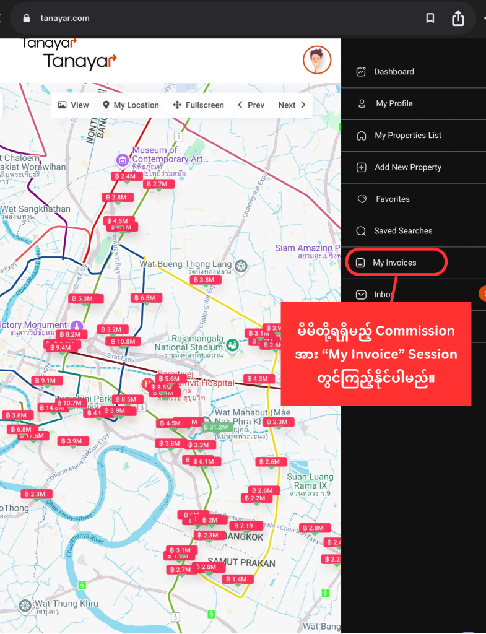Click the plus icon for Add New Property
Viewport: 486px width, 634px height.
[x=362, y=167]
